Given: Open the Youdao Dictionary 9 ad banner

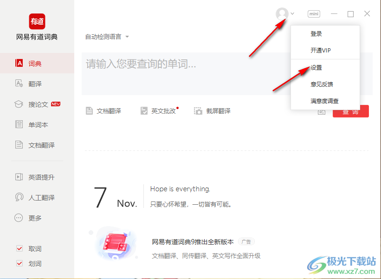Looking at the screenshot, I should (193, 242).
